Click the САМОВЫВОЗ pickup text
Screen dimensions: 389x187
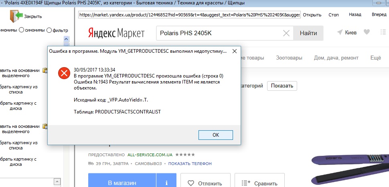(148, 163)
